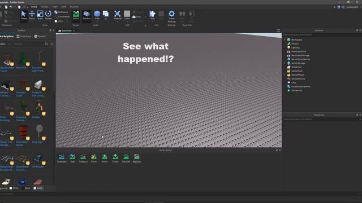The image size is (362, 203).
Task: Click the UI button in the ribbon
Action: [x=106, y=15]
